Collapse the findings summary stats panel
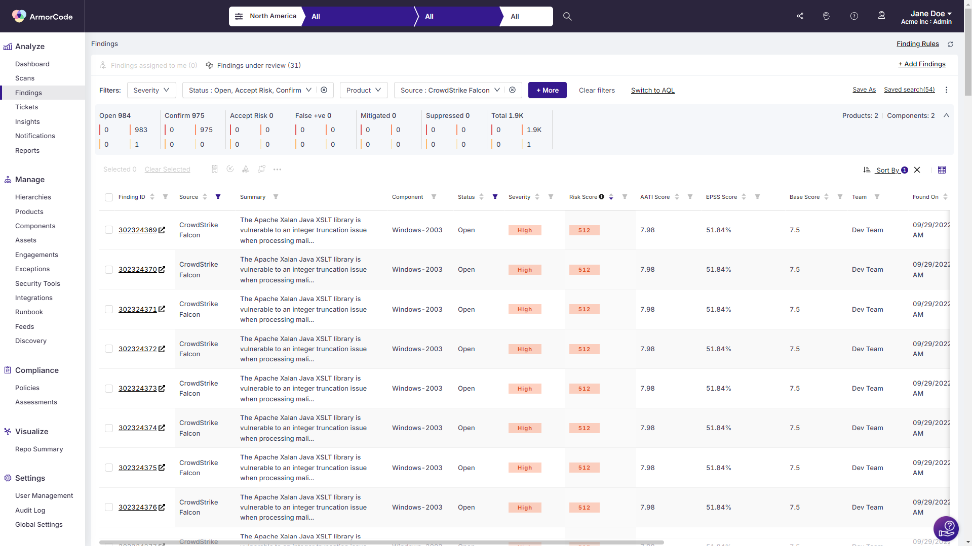 [x=946, y=116]
